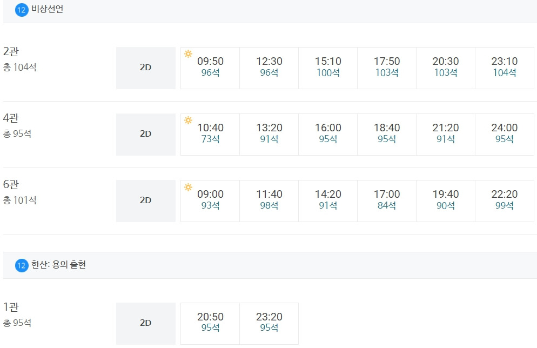Image resolution: width=537 pixels, height=348 pixels.
Task: Pick the 17:00 screening with 84 seats
Action: pyautogui.click(x=387, y=200)
